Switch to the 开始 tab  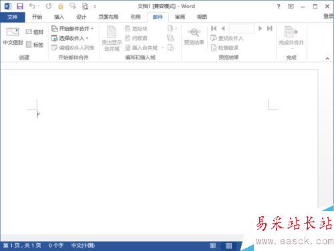pos(37,17)
